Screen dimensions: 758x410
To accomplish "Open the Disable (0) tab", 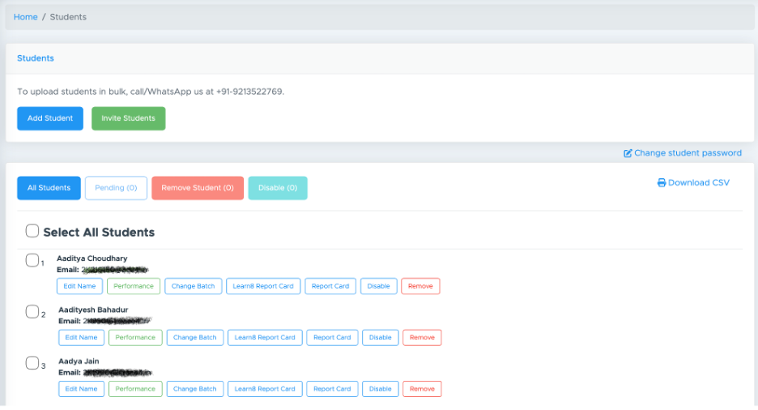I will tap(278, 188).
